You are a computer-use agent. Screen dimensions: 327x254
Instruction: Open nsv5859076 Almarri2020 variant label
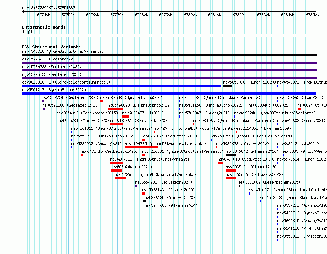pyautogui.click(x=249, y=82)
